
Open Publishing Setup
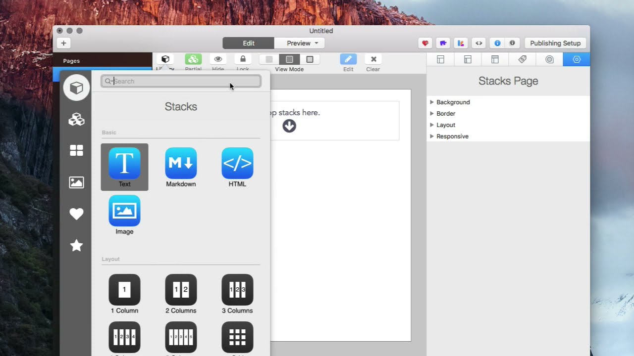click(x=555, y=43)
